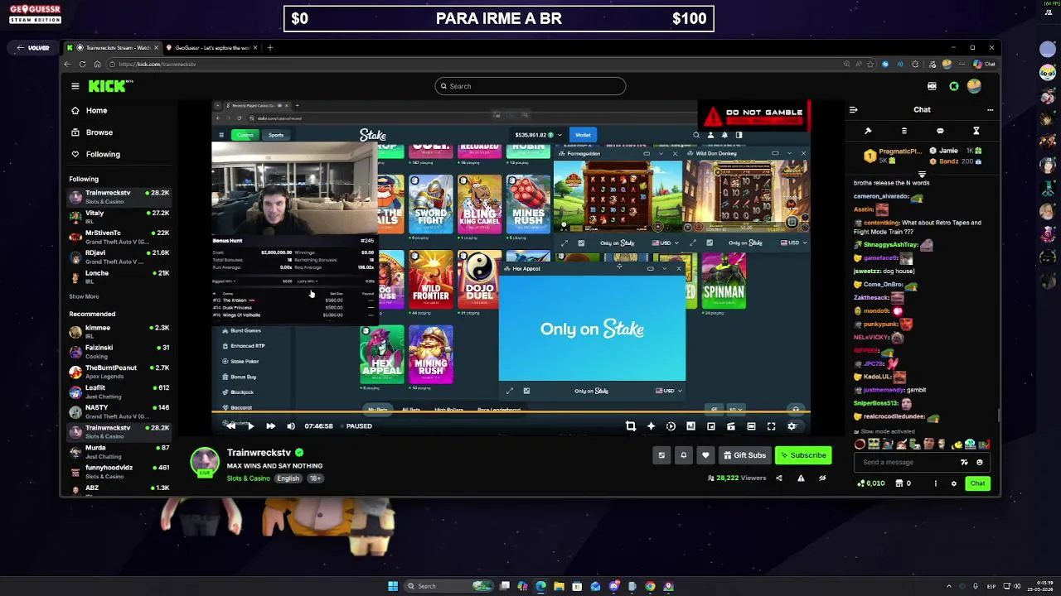This screenshot has height=596, width=1061.
Task: Rewind the stream video
Action: pos(230,426)
